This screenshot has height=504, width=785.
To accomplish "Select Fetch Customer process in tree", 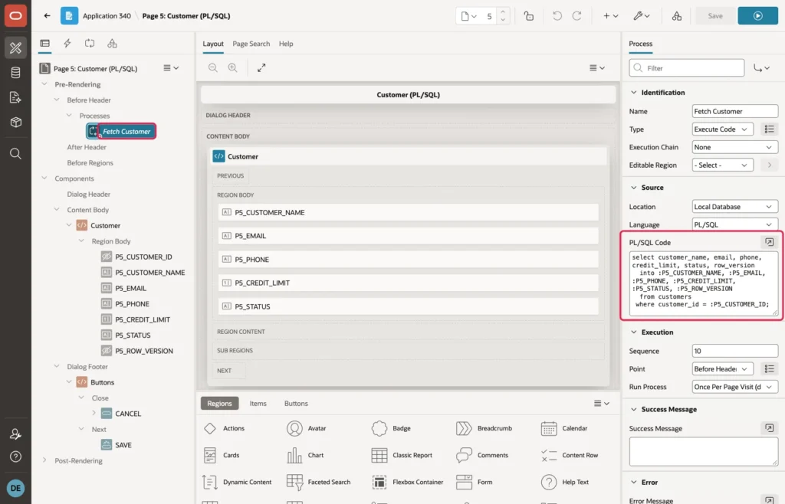I will pos(126,132).
